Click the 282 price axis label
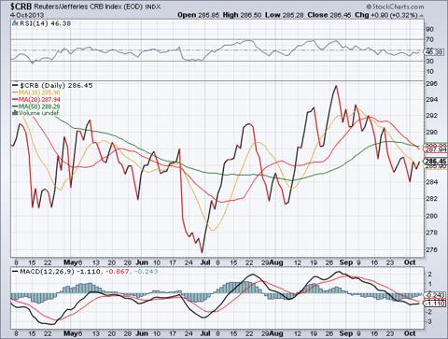The width and height of the screenshot is (448, 339). 431,198
